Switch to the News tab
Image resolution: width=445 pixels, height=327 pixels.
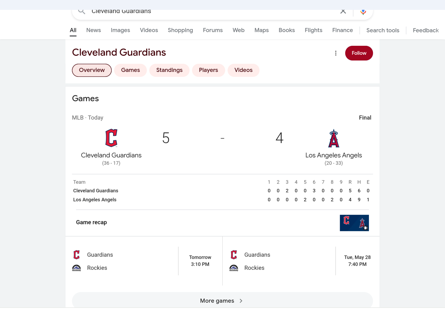coord(93,30)
